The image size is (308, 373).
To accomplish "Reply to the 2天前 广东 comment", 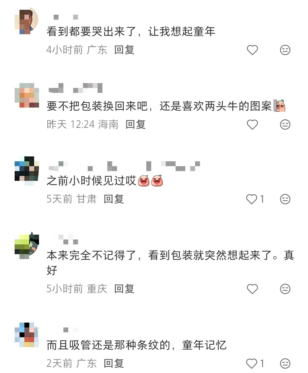I will pos(114,363).
